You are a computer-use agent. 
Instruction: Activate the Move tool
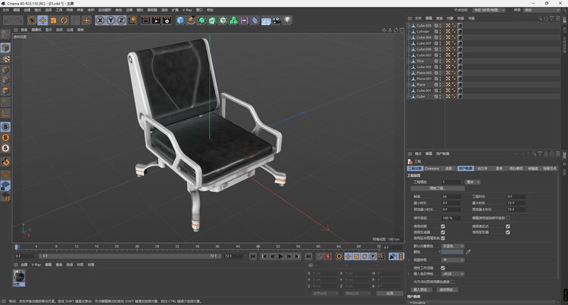(x=42, y=20)
